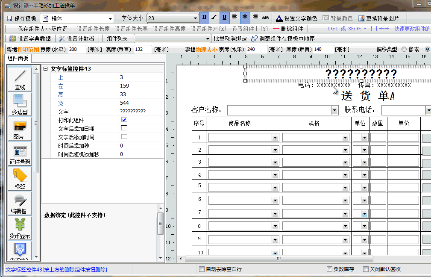Select the 图片 image component
Screen dimensions: 431x277
click(20, 129)
